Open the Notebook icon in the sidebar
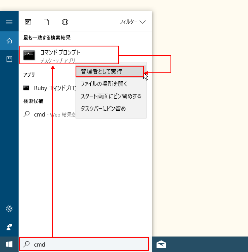Viewport: 248px width, 252px height. 9,59
